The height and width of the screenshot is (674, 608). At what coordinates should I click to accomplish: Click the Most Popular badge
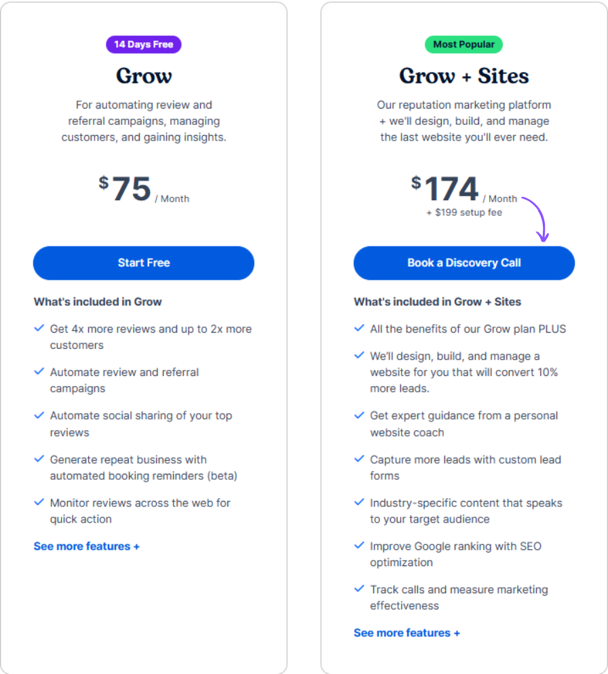coord(463,44)
